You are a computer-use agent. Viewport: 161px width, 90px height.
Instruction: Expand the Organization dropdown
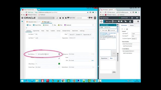(93, 38)
